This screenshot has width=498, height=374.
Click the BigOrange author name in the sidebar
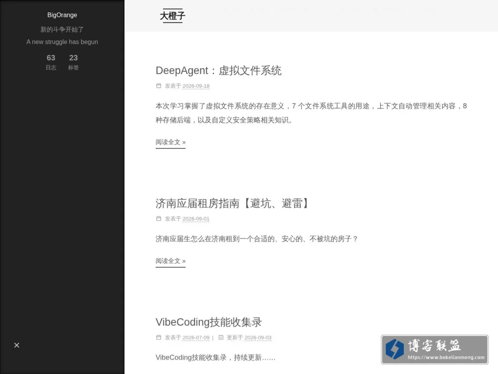click(62, 15)
